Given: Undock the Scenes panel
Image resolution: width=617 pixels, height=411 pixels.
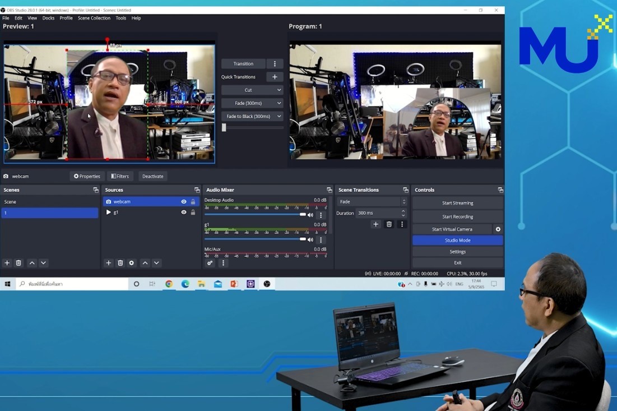Looking at the screenshot, I should click(96, 190).
